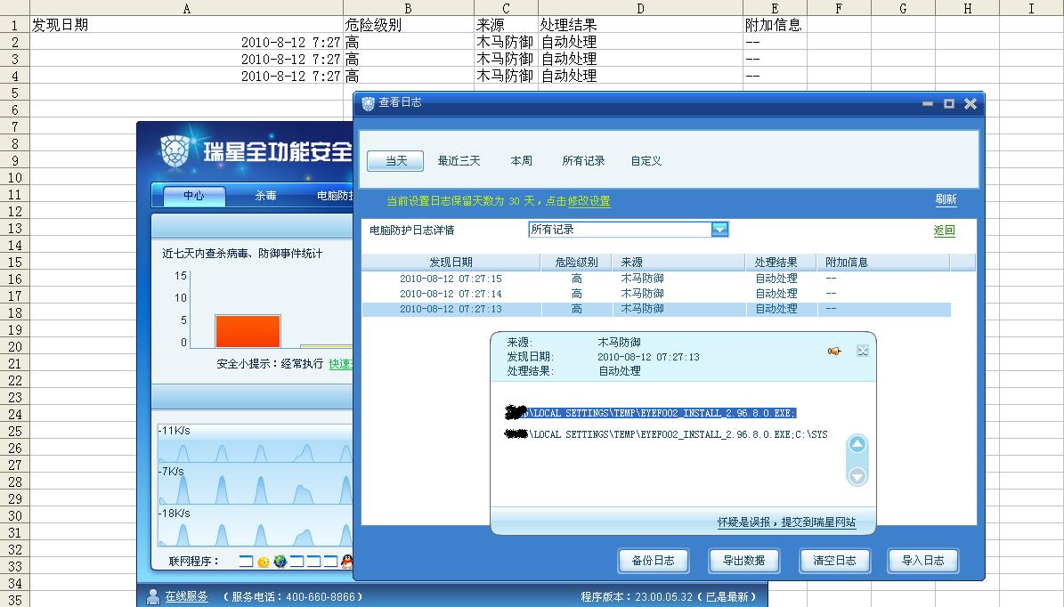Switch to the 当天 tab

(x=395, y=161)
